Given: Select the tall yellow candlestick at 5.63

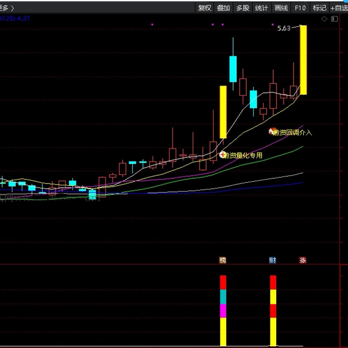Looking at the screenshot, I should coord(303,60).
